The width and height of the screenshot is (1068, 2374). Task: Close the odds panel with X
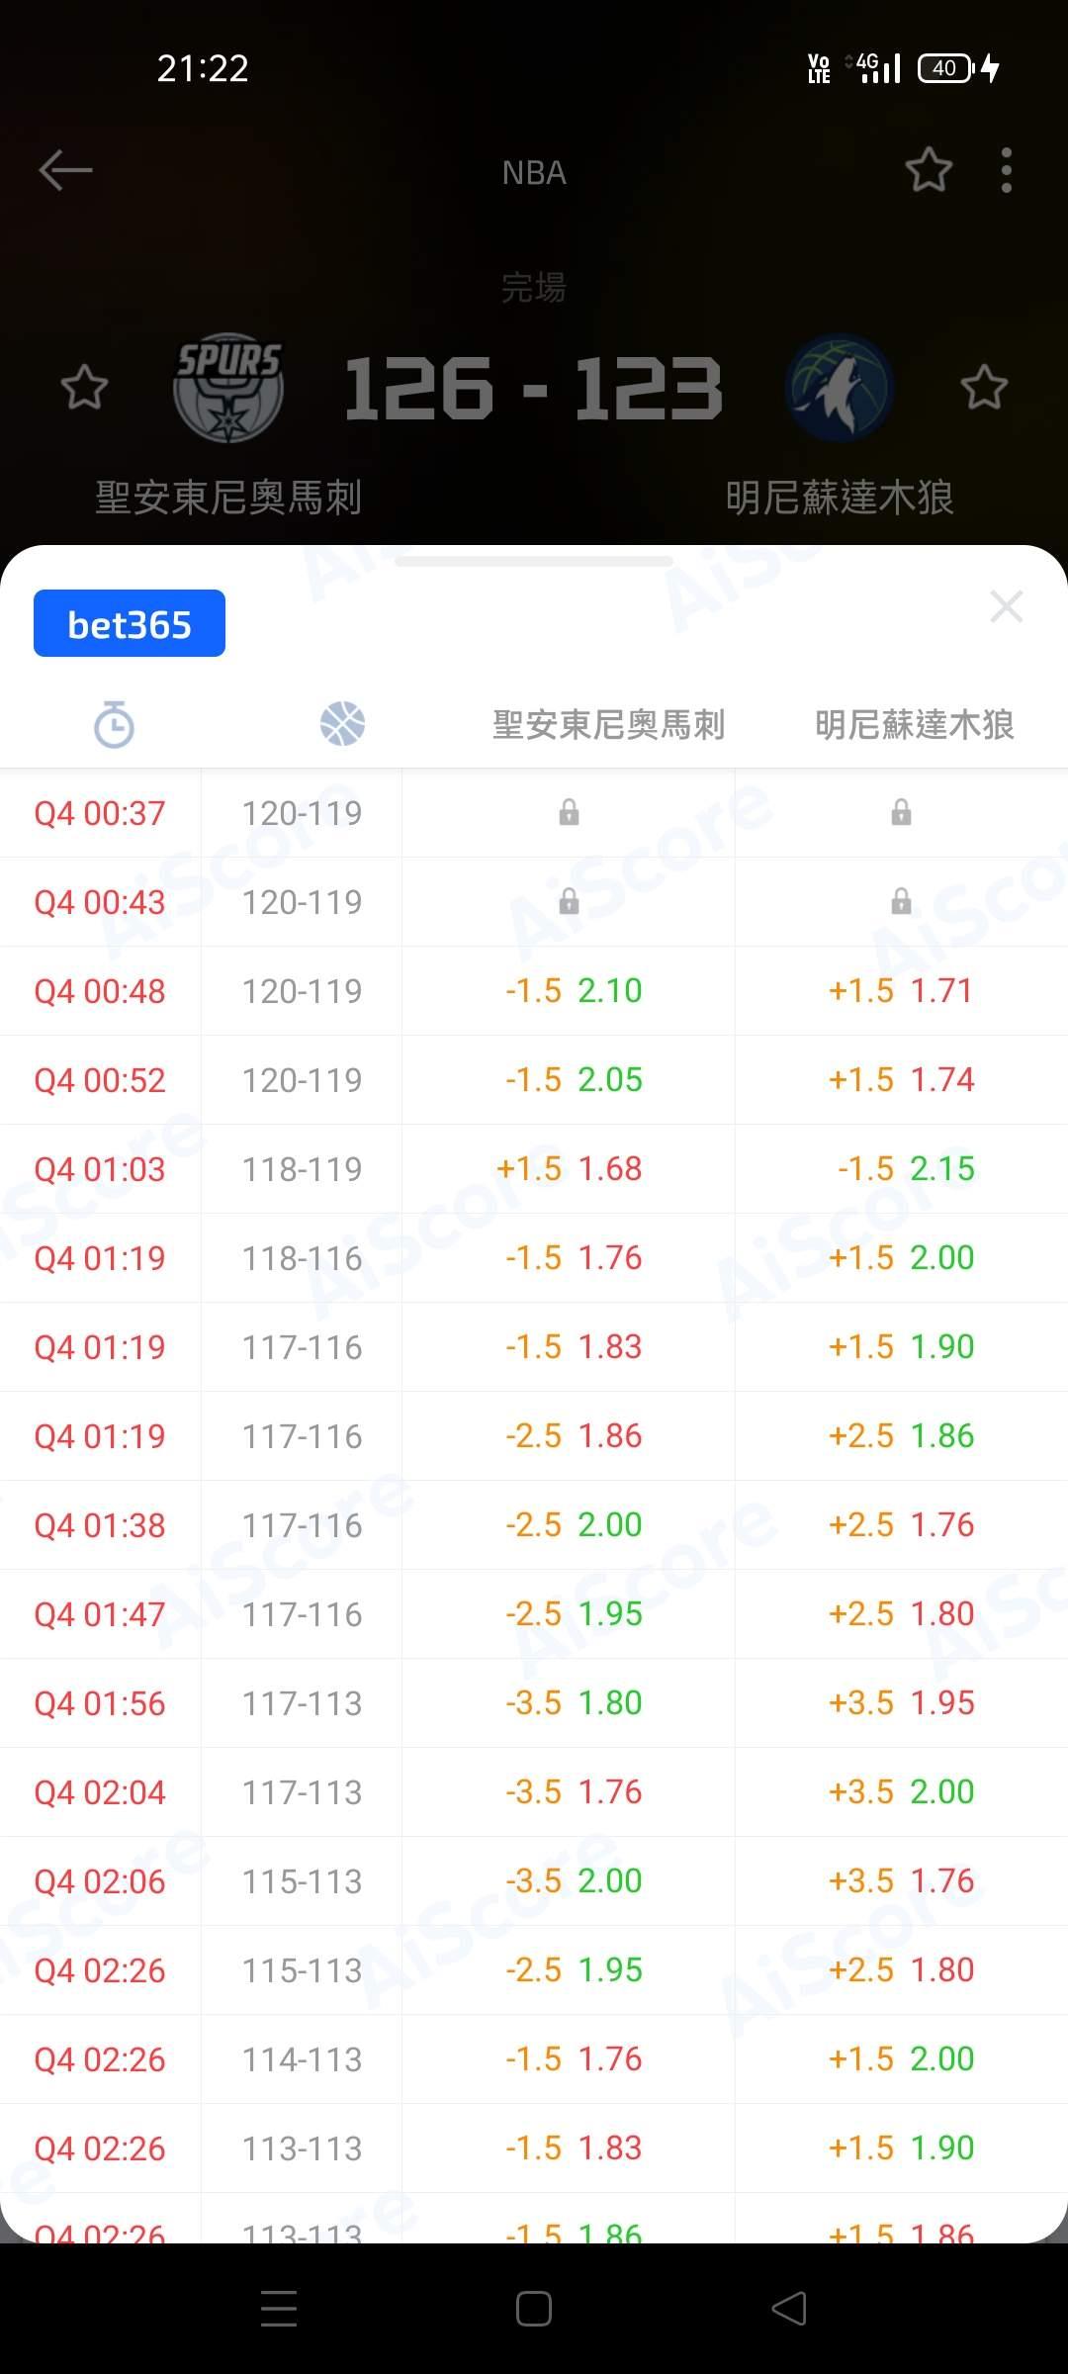tap(1006, 606)
